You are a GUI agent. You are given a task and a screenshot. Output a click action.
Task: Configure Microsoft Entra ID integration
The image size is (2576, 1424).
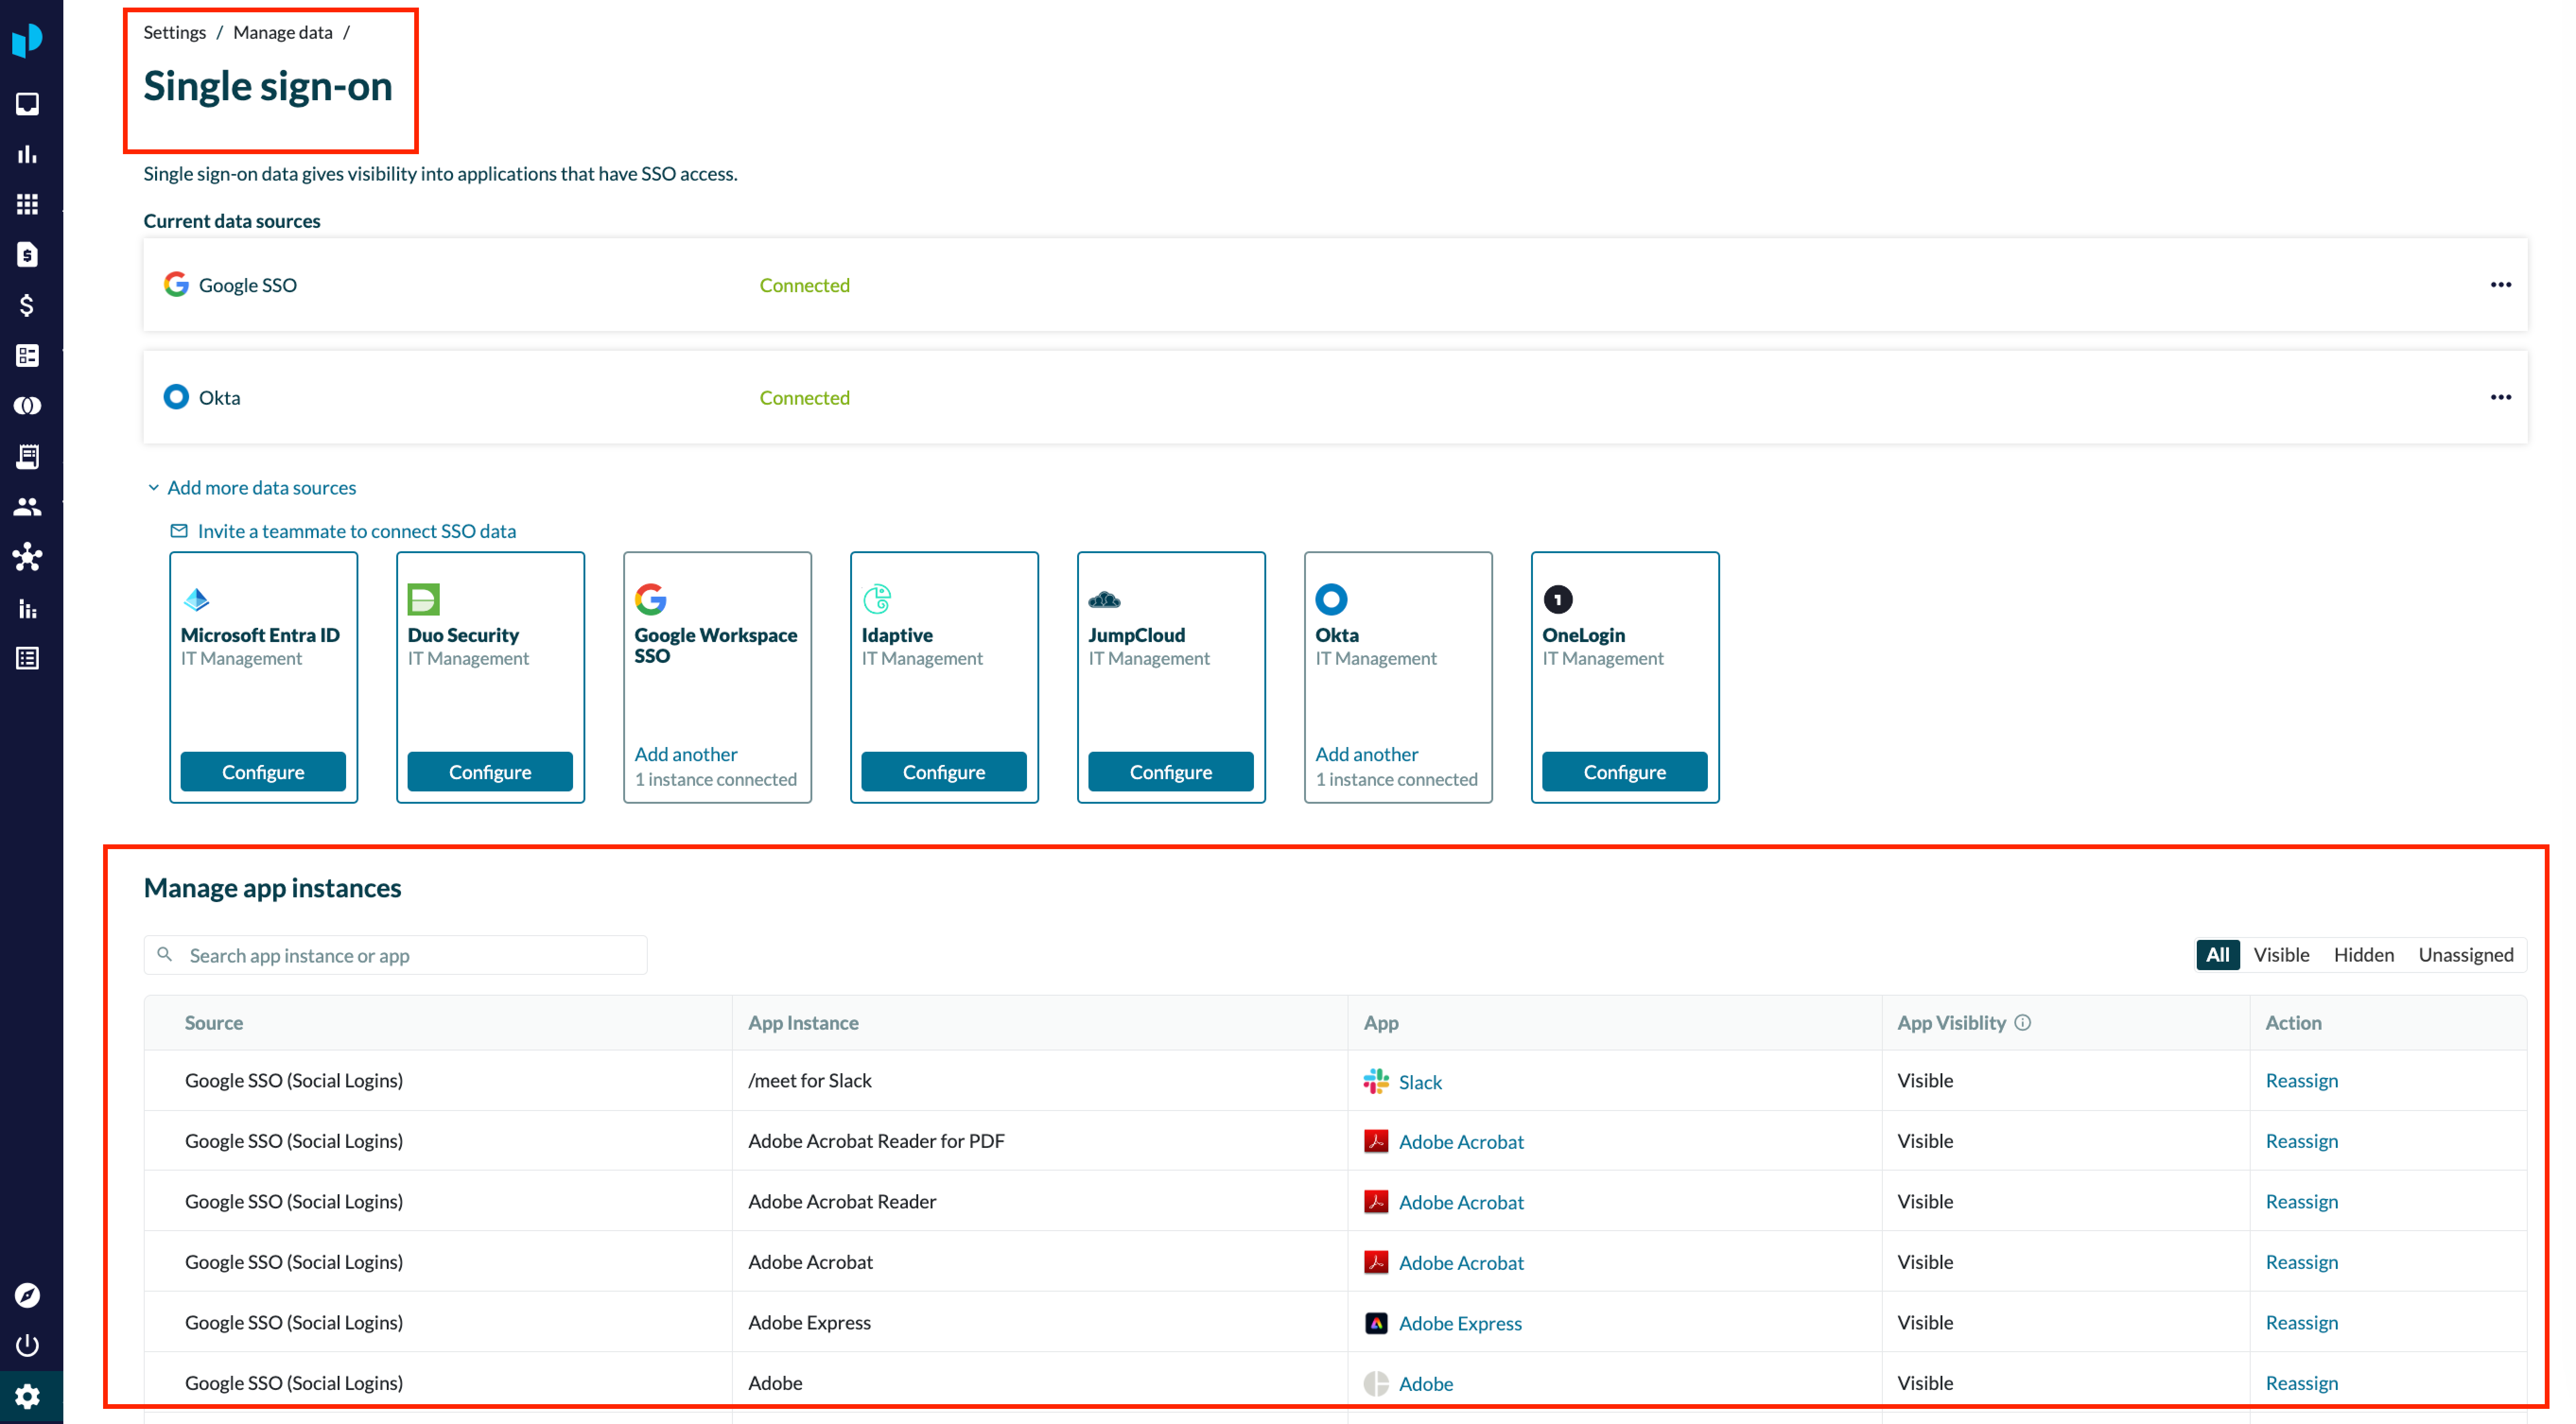[x=263, y=772]
